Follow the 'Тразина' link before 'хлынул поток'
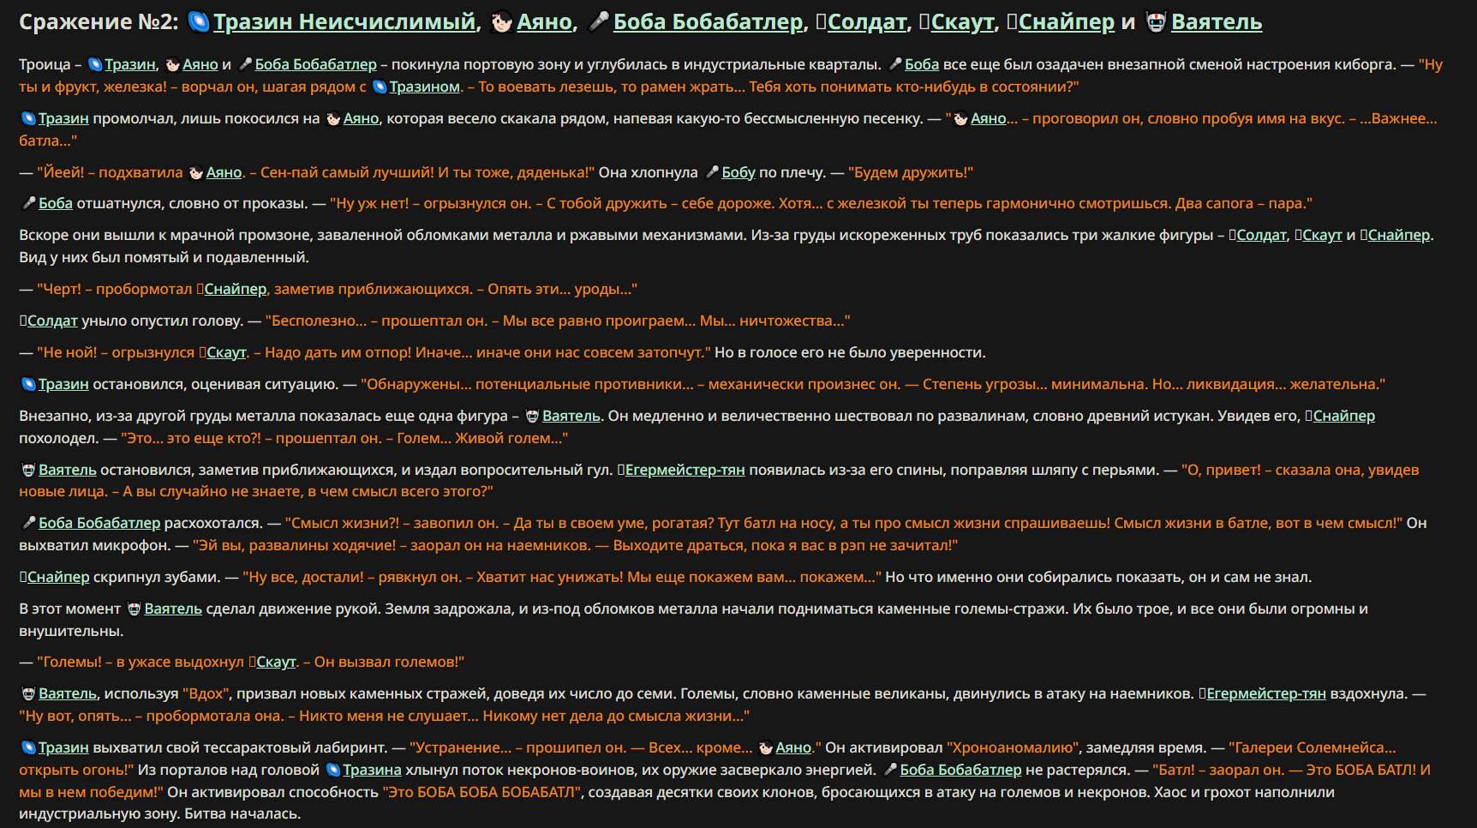 coord(372,770)
